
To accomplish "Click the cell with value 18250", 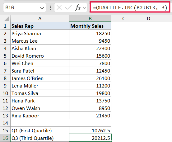I will pos(90,34).
